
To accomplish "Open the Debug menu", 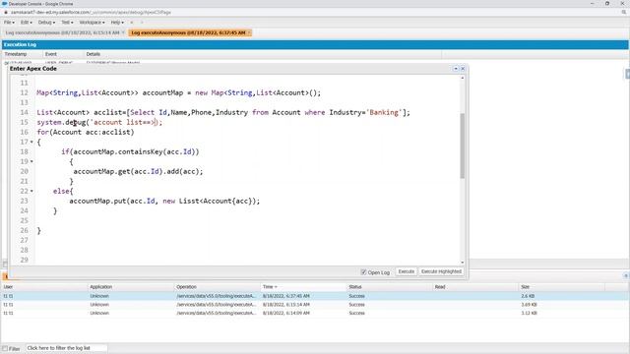I will (46, 23).
